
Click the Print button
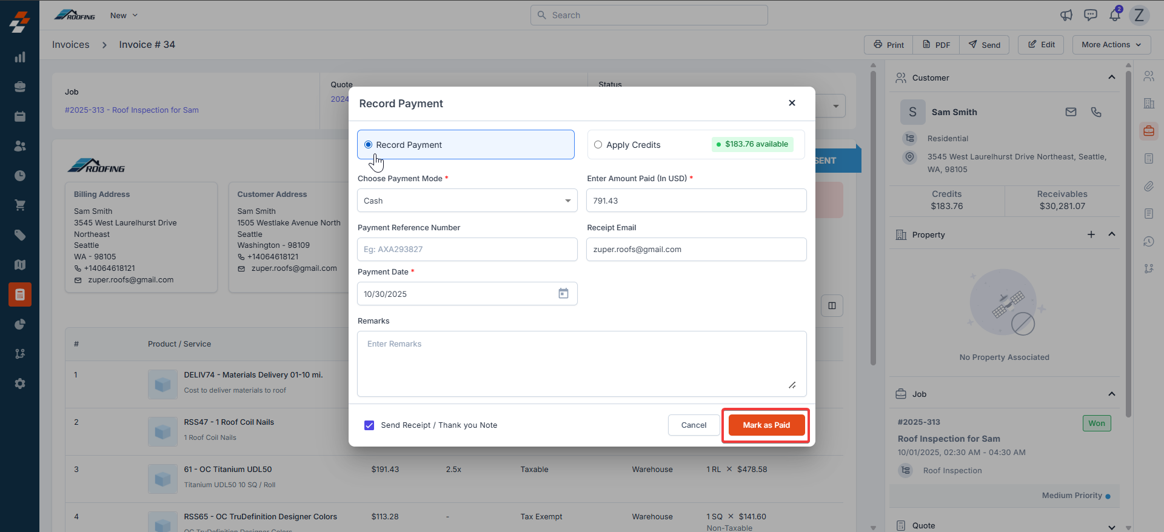[888, 45]
